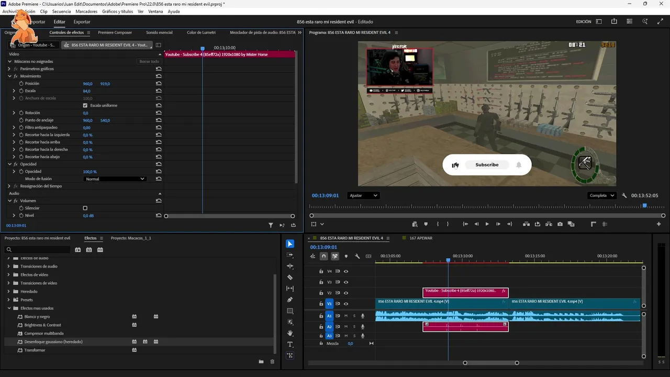Select the Type text tool
The height and width of the screenshot is (377, 670).
point(290,345)
